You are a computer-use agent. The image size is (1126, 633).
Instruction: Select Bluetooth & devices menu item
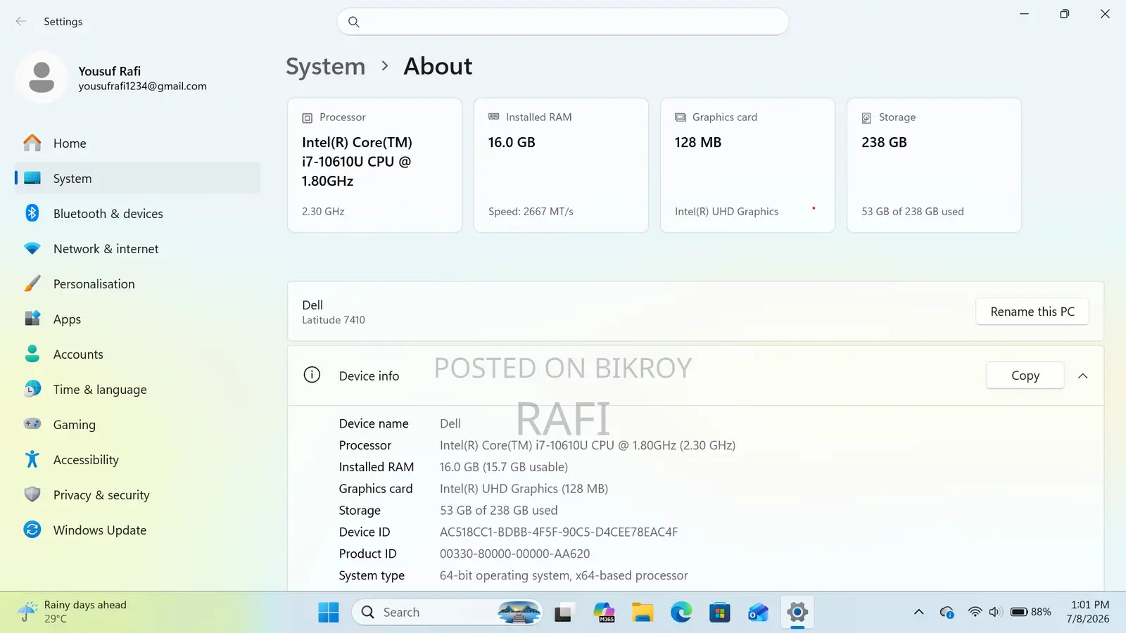137,213
